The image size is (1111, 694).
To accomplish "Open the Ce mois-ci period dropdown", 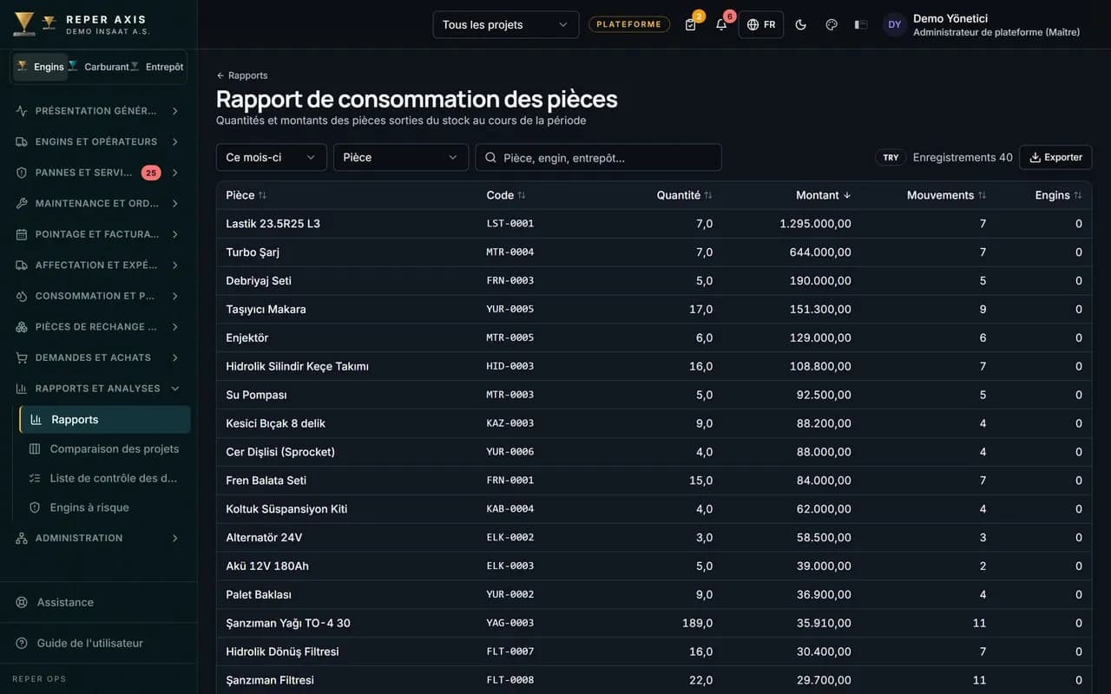I will [272, 157].
